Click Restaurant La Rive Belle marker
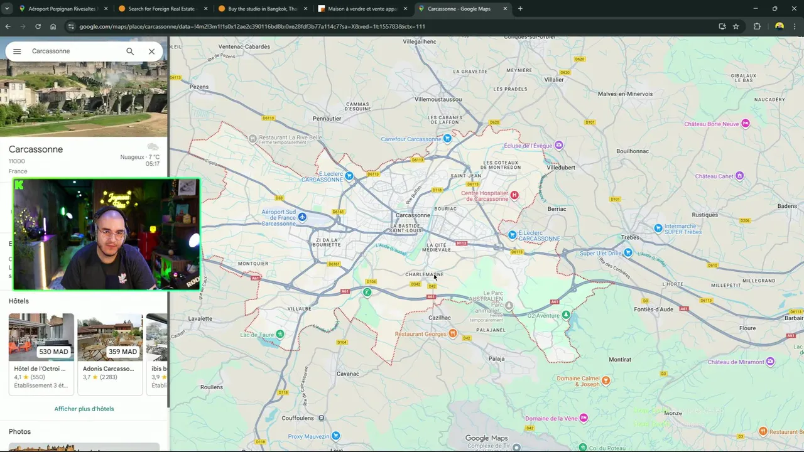This screenshot has height=452, width=804. coord(253,138)
